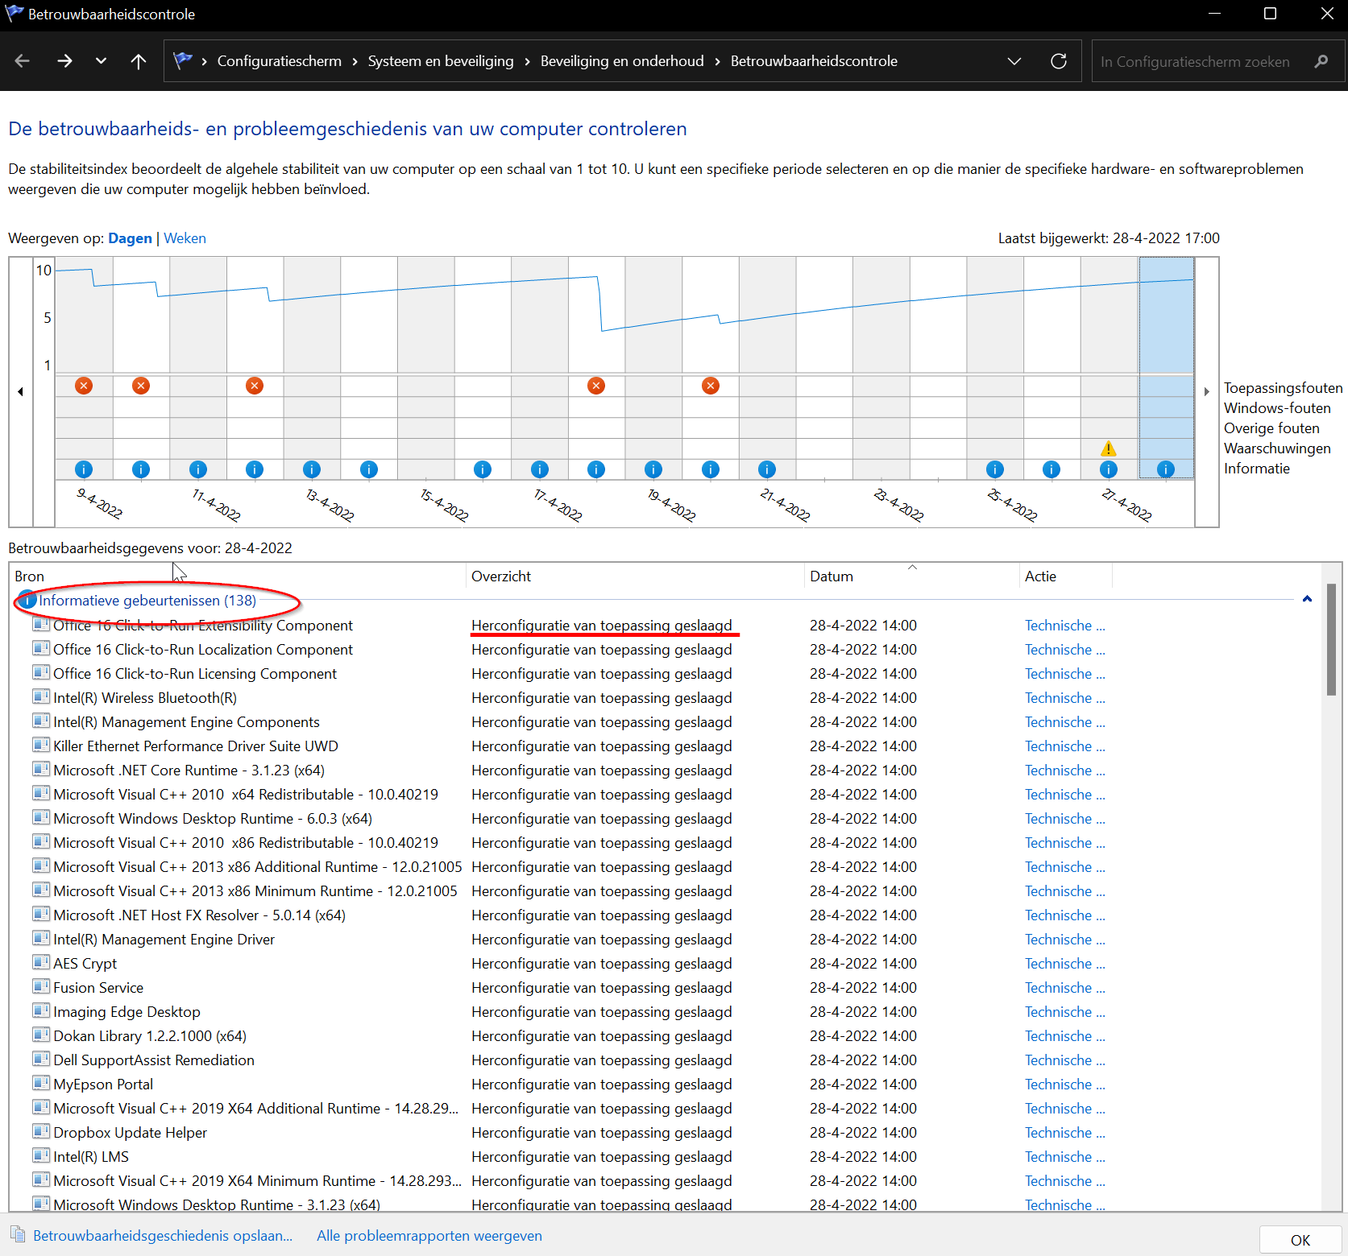This screenshot has height=1256, width=1348.
Task: Click Betrouwbaarheidsgeschiedenis opslaan link
Action: [163, 1236]
